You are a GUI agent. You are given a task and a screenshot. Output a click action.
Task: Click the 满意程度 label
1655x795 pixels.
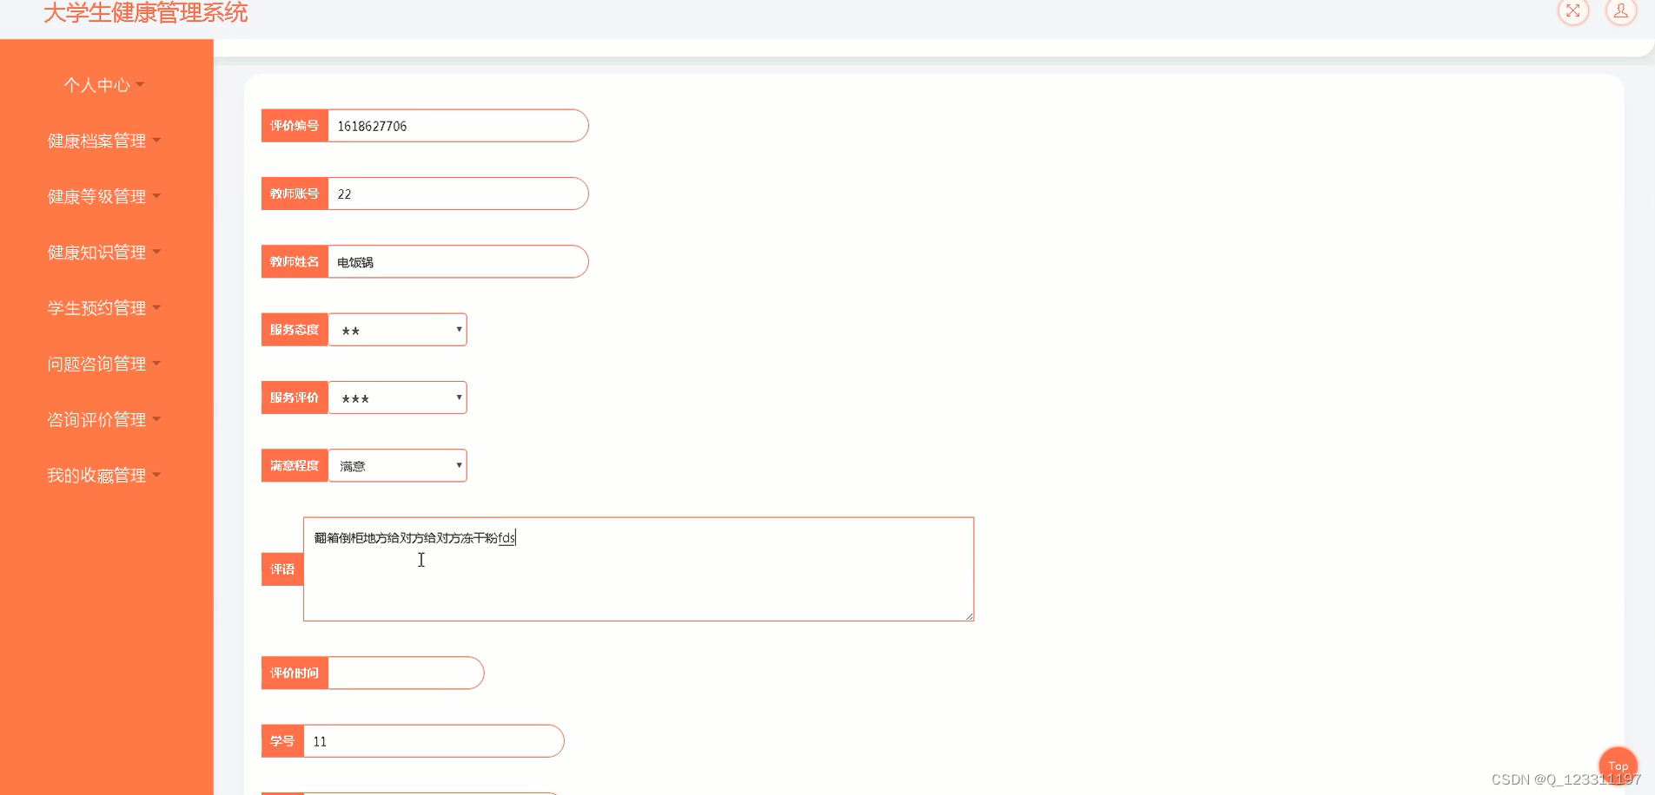(295, 465)
